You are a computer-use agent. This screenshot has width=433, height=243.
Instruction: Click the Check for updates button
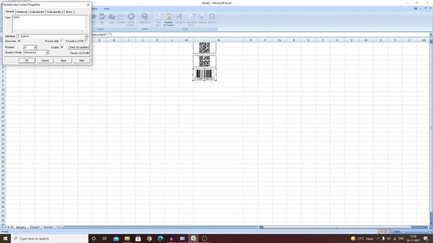[x=78, y=47]
